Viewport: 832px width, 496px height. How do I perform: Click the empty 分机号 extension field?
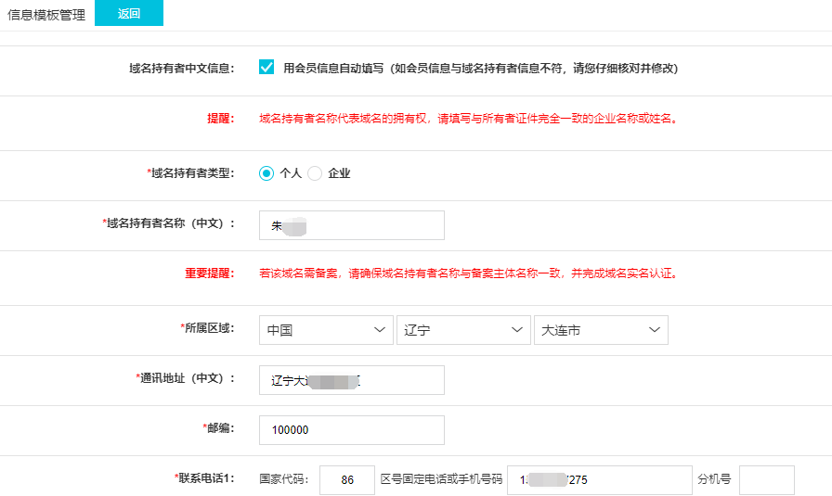tap(766, 480)
